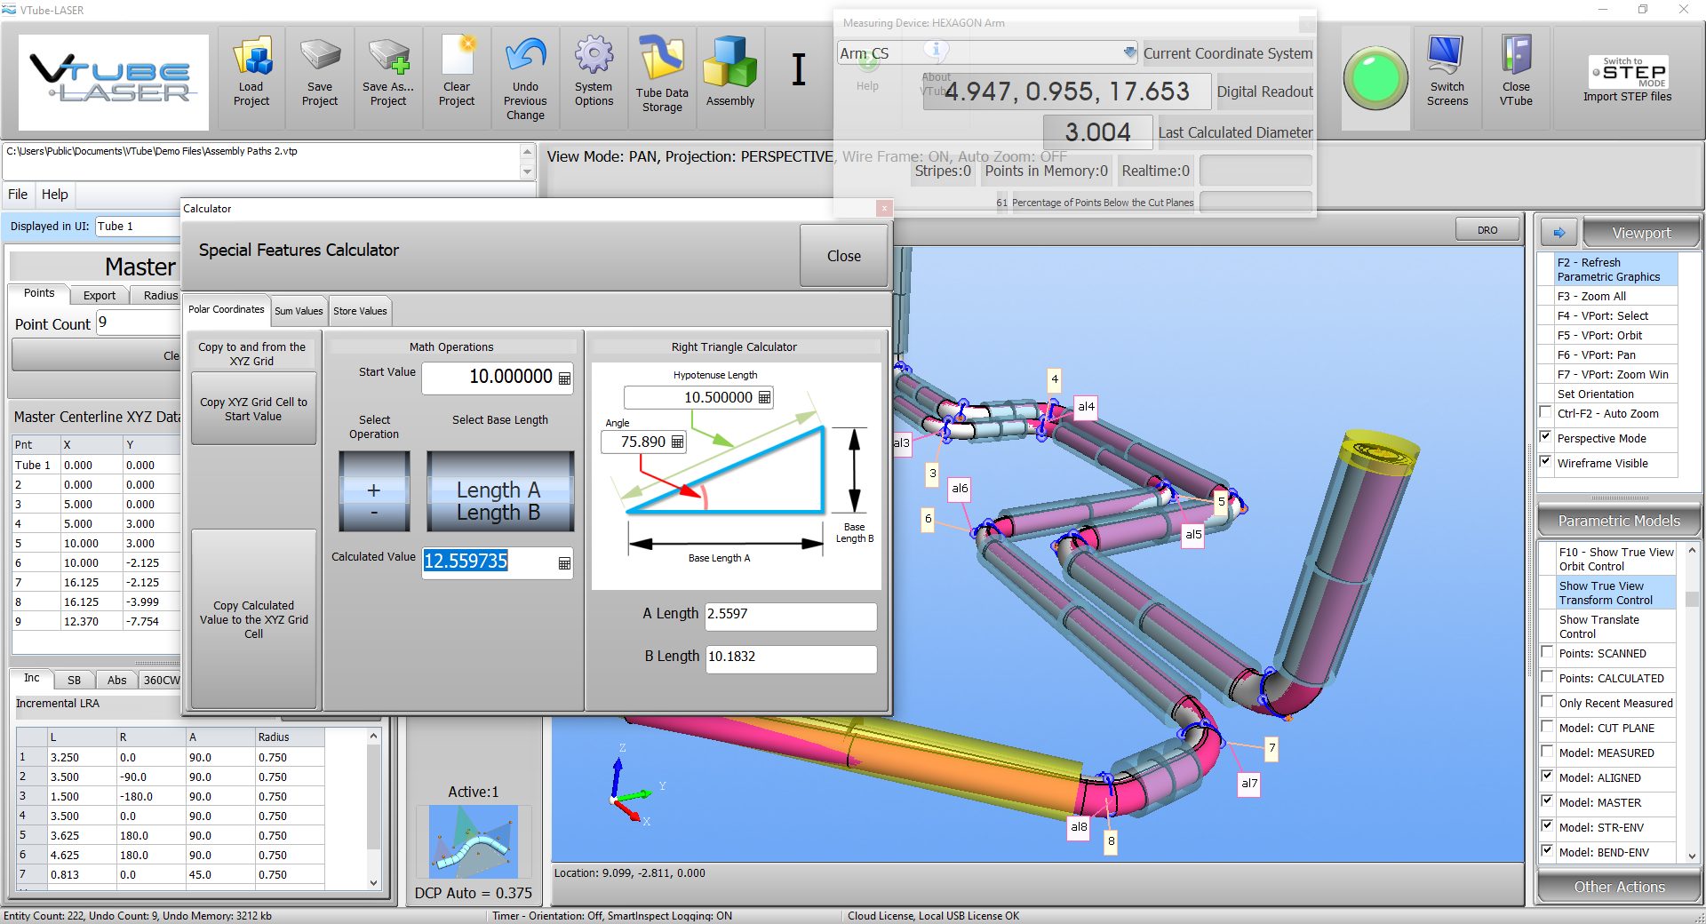Switch to the Store Values tab

click(360, 311)
